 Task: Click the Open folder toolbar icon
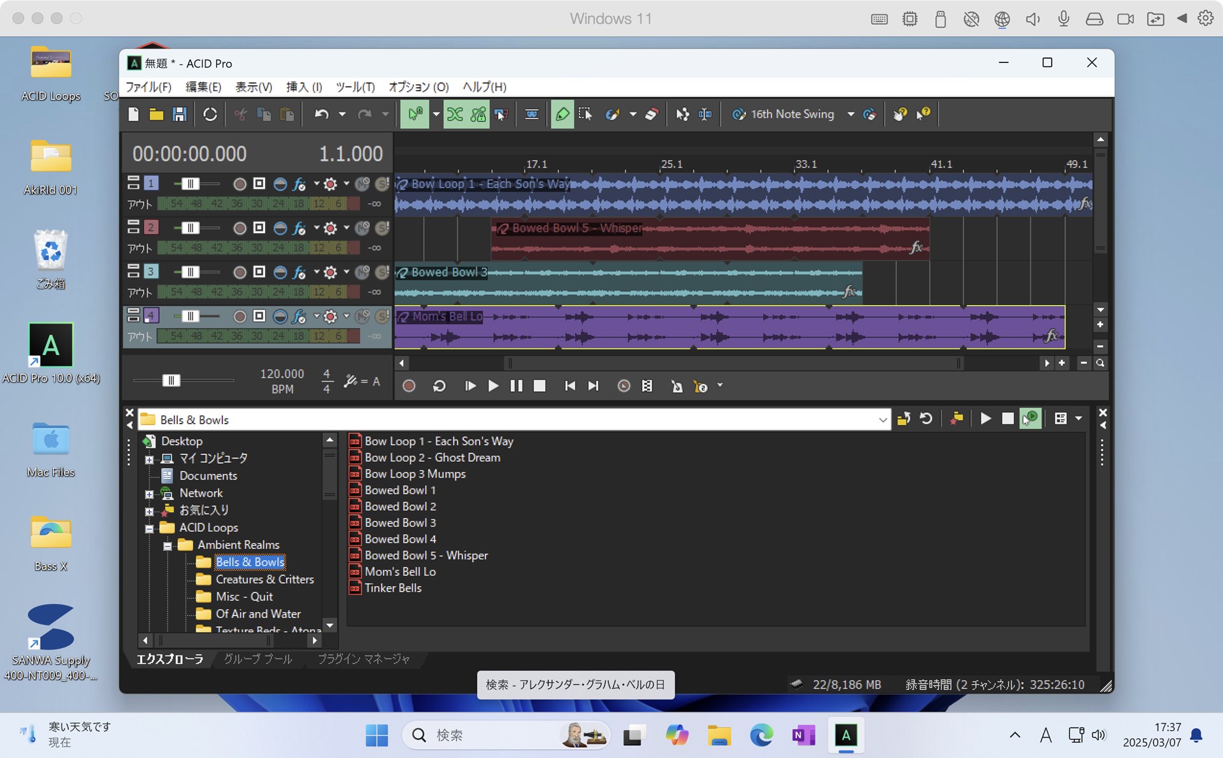tap(156, 114)
